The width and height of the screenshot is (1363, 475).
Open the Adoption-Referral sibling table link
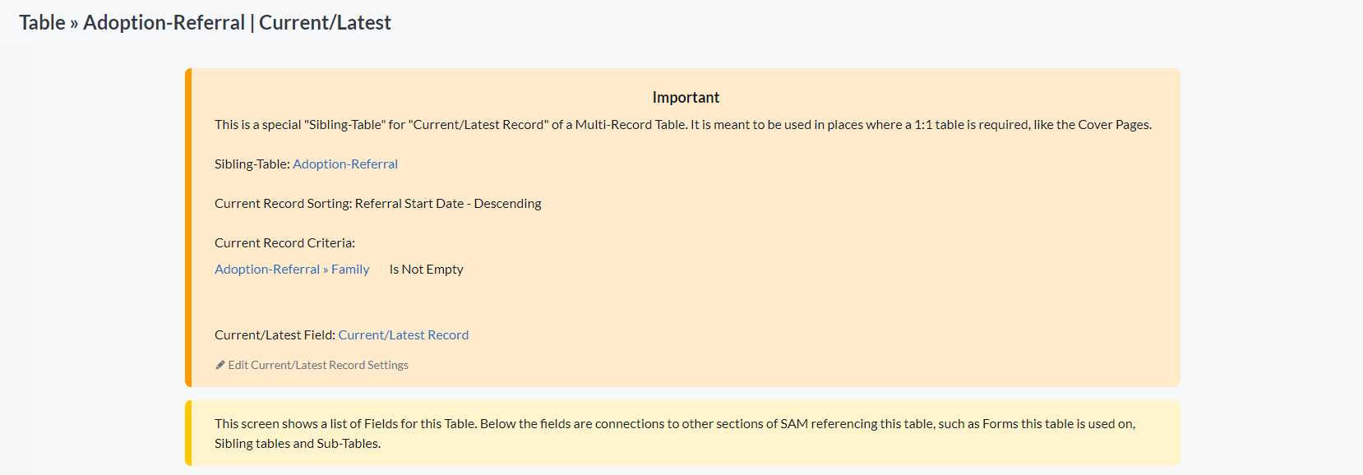(x=345, y=164)
